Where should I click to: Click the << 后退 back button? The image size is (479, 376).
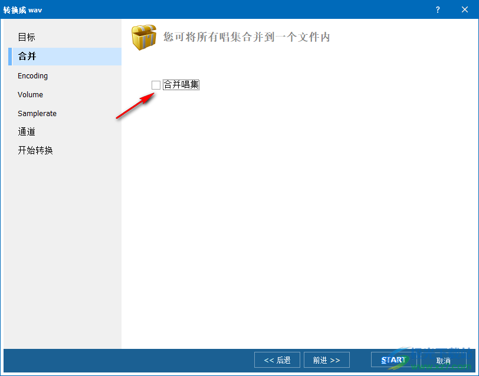[x=277, y=360]
